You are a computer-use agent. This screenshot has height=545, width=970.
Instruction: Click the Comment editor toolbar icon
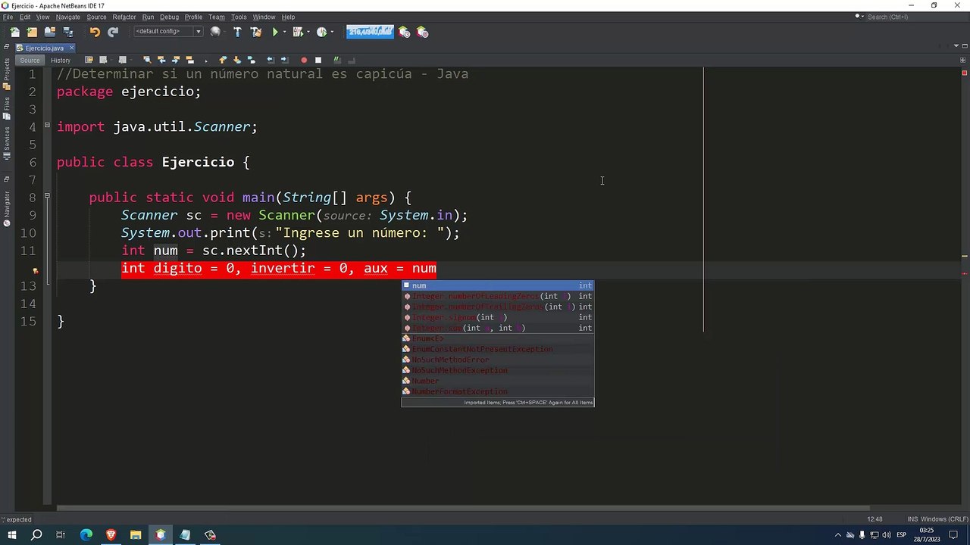[338, 60]
